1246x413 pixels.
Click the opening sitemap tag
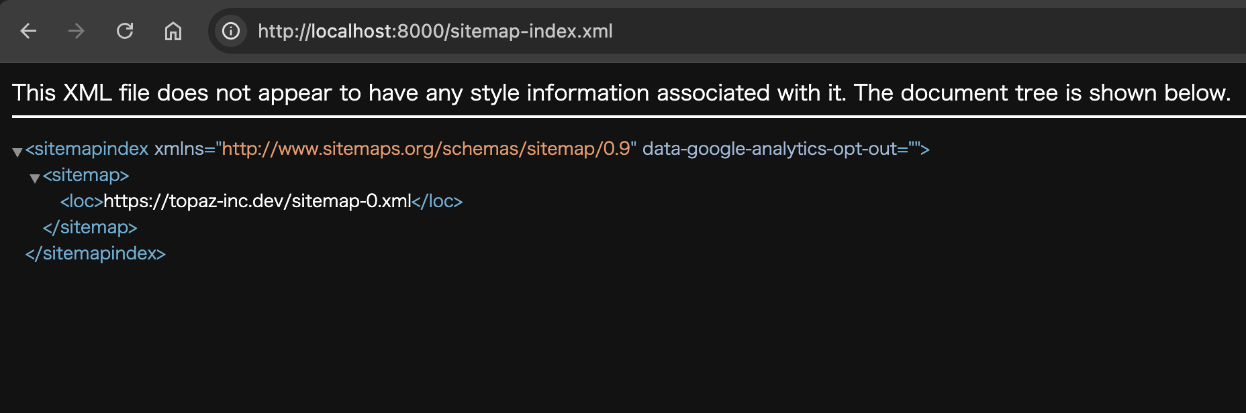[86, 175]
